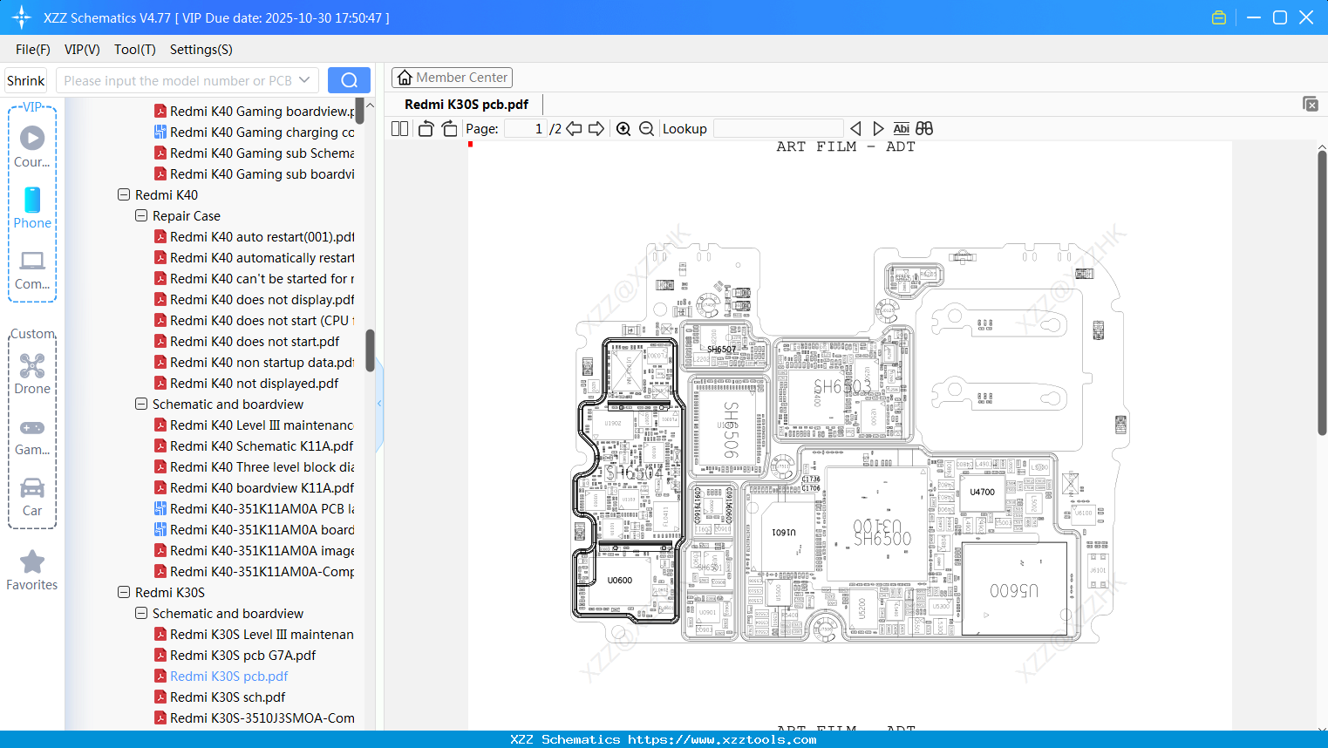The height and width of the screenshot is (748, 1328).
Task: Select highlighted Redmi K30S pcb.pdf in tree
Action: (221, 677)
